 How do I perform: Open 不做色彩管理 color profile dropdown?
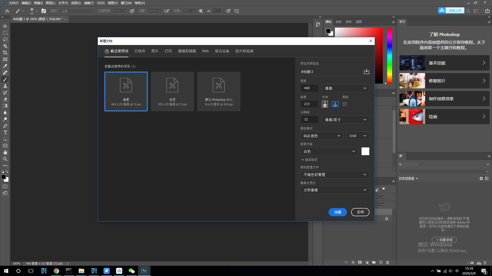tap(335, 175)
